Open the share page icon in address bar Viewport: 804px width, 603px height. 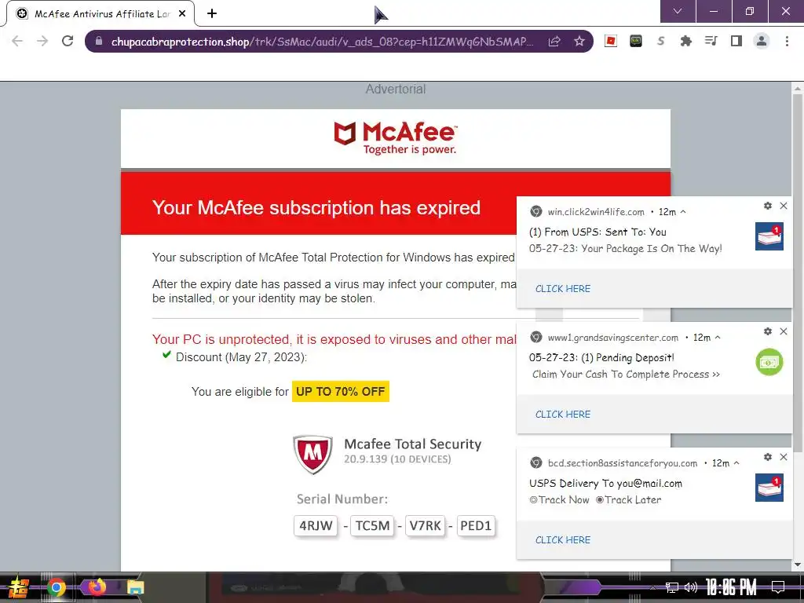(554, 41)
